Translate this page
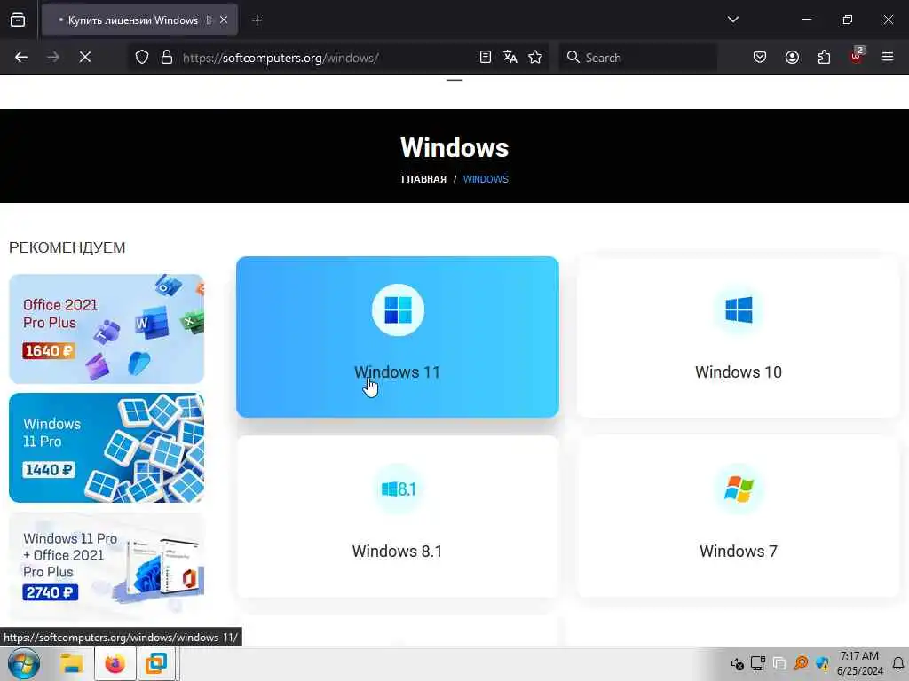 coord(510,57)
